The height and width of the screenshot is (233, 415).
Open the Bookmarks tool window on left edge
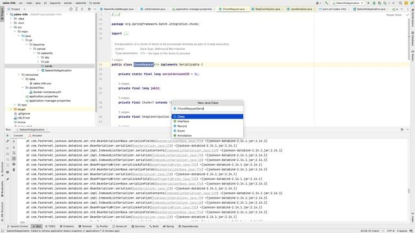click(2, 188)
